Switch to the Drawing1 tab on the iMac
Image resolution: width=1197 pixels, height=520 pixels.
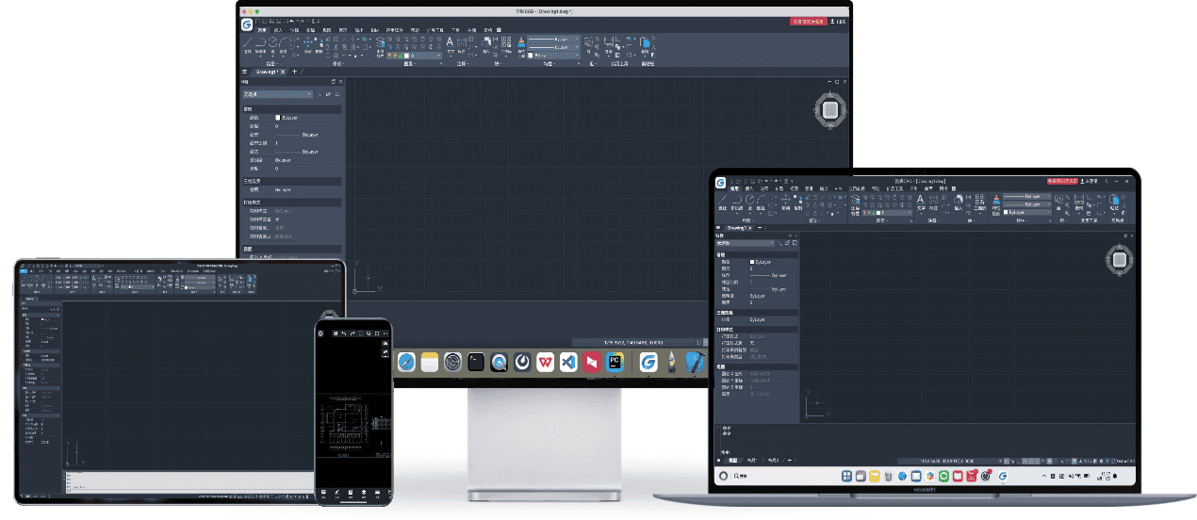pyautogui.click(x=267, y=72)
